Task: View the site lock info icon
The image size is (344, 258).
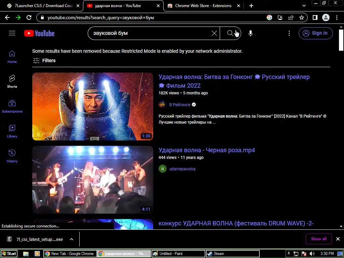Action: click(43, 17)
